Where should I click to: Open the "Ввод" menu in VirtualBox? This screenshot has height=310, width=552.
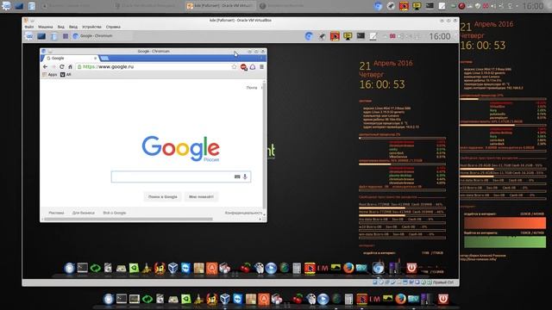73,27
